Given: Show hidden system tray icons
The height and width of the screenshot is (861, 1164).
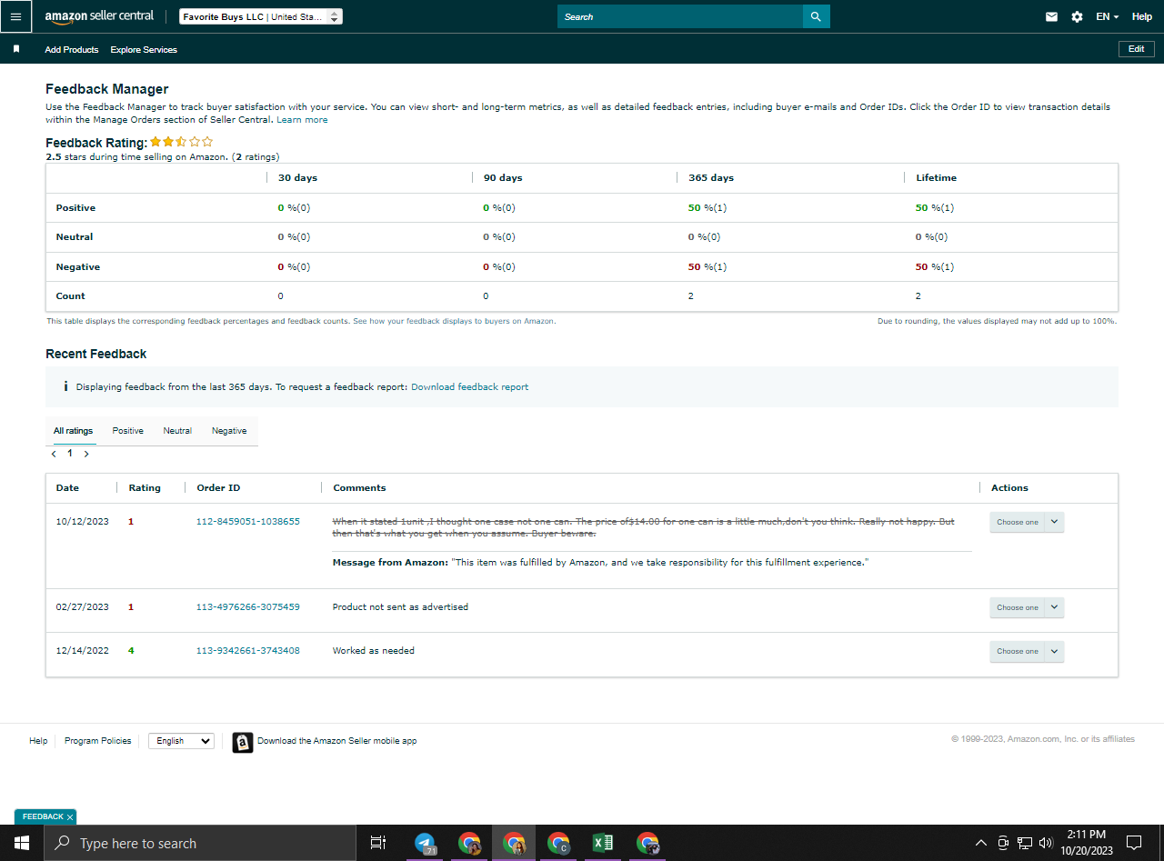Looking at the screenshot, I should coord(980,843).
